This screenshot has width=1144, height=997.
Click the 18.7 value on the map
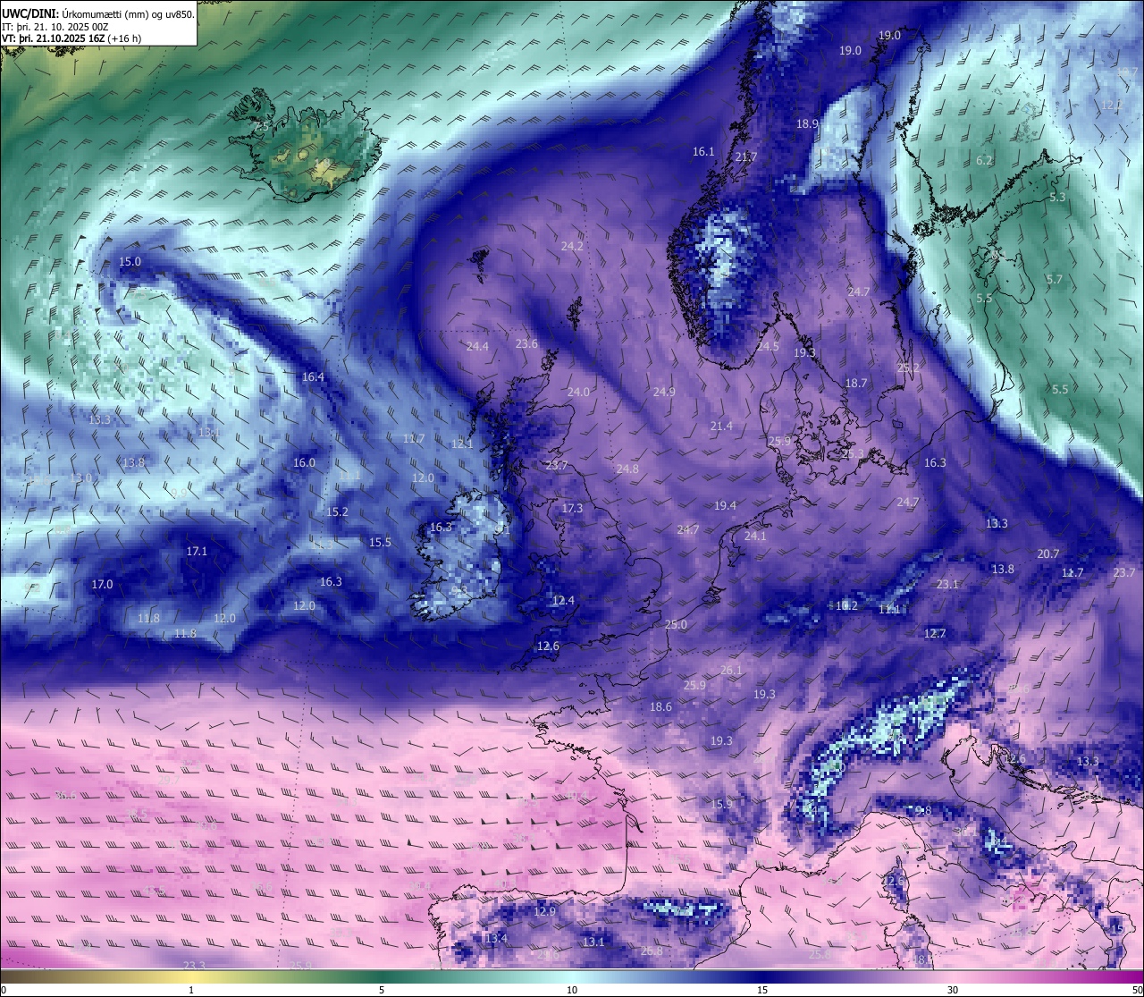pyautogui.click(x=856, y=384)
